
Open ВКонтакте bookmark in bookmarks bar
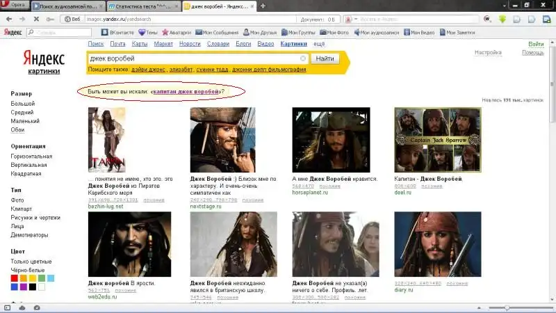tap(117, 32)
